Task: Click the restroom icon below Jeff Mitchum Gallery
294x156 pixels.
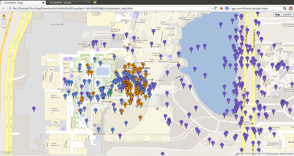Action: (x=98, y=50)
